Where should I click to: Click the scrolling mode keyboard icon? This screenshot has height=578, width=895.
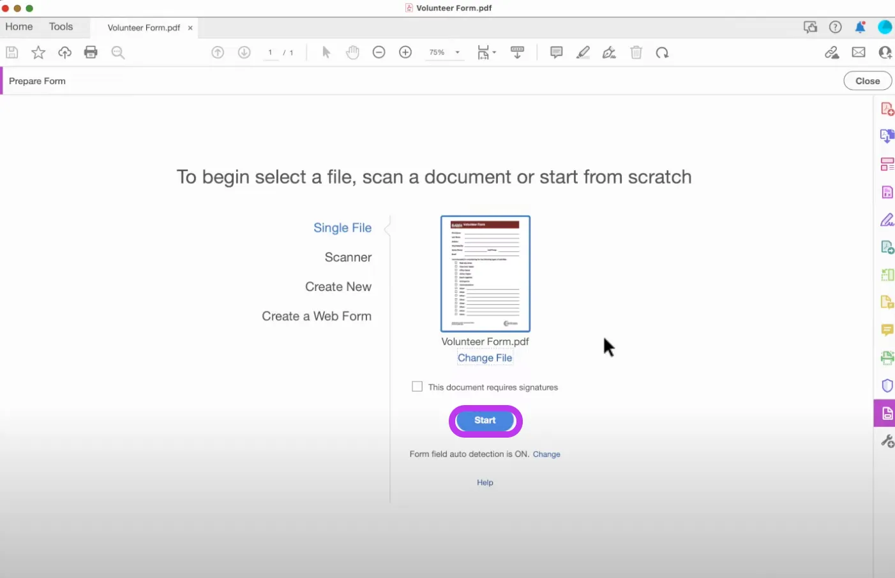[x=517, y=52]
